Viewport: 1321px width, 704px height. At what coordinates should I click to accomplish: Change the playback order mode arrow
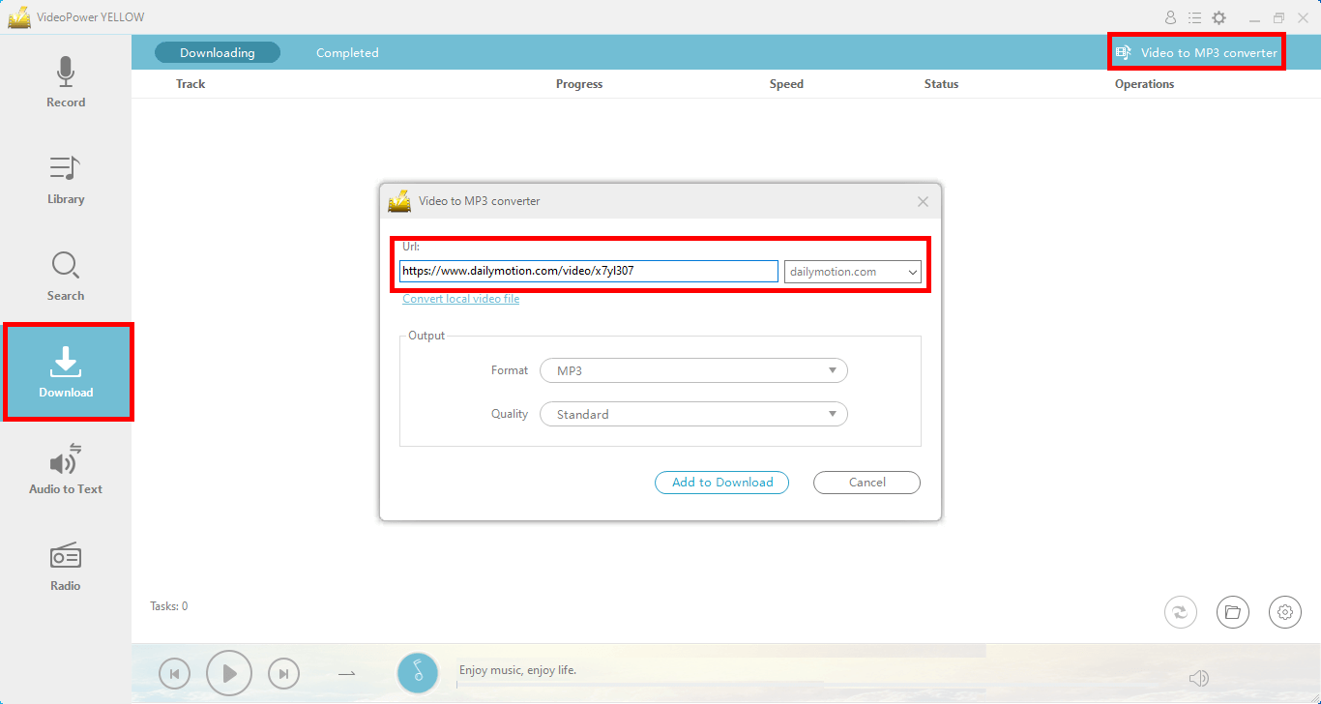tap(347, 674)
